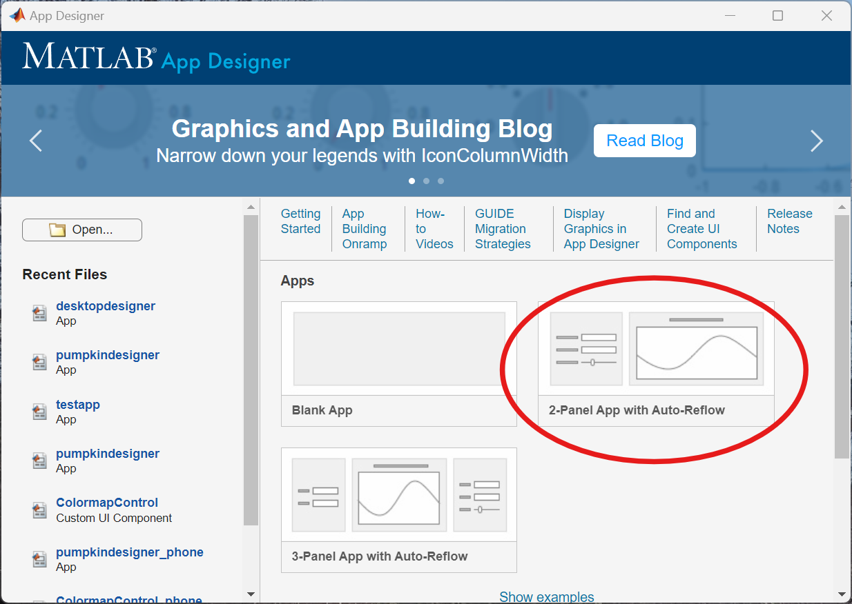Create a Blank App from template
The width and height of the screenshot is (852, 604).
(398, 363)
